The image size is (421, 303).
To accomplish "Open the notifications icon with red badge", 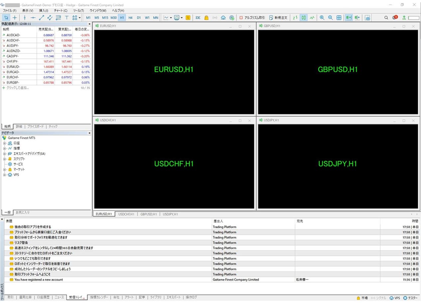I will tap(395, 18).
